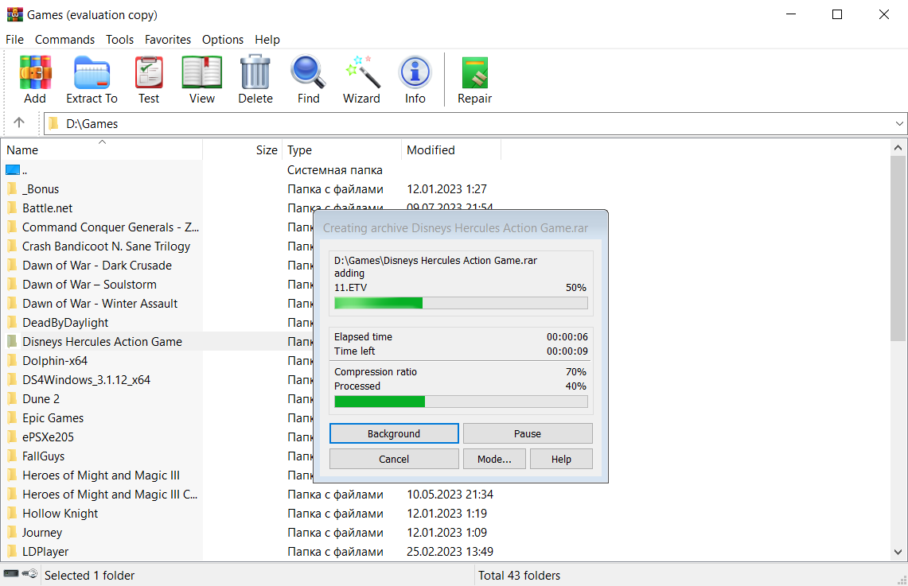
Task: Open the Options menu
Action: pyautogui.click(x=223, y=39)
